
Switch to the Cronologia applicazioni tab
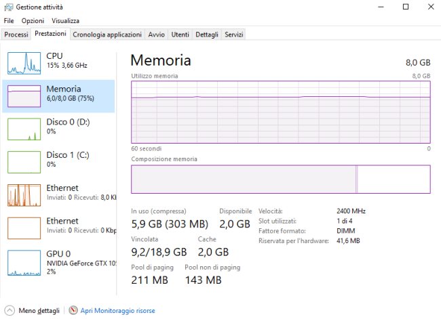tap(107, 34)
